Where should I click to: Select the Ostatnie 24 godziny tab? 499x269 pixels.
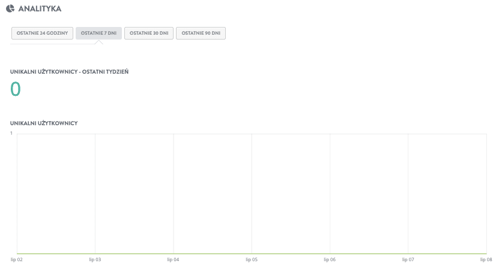click(x=42, y=33)
